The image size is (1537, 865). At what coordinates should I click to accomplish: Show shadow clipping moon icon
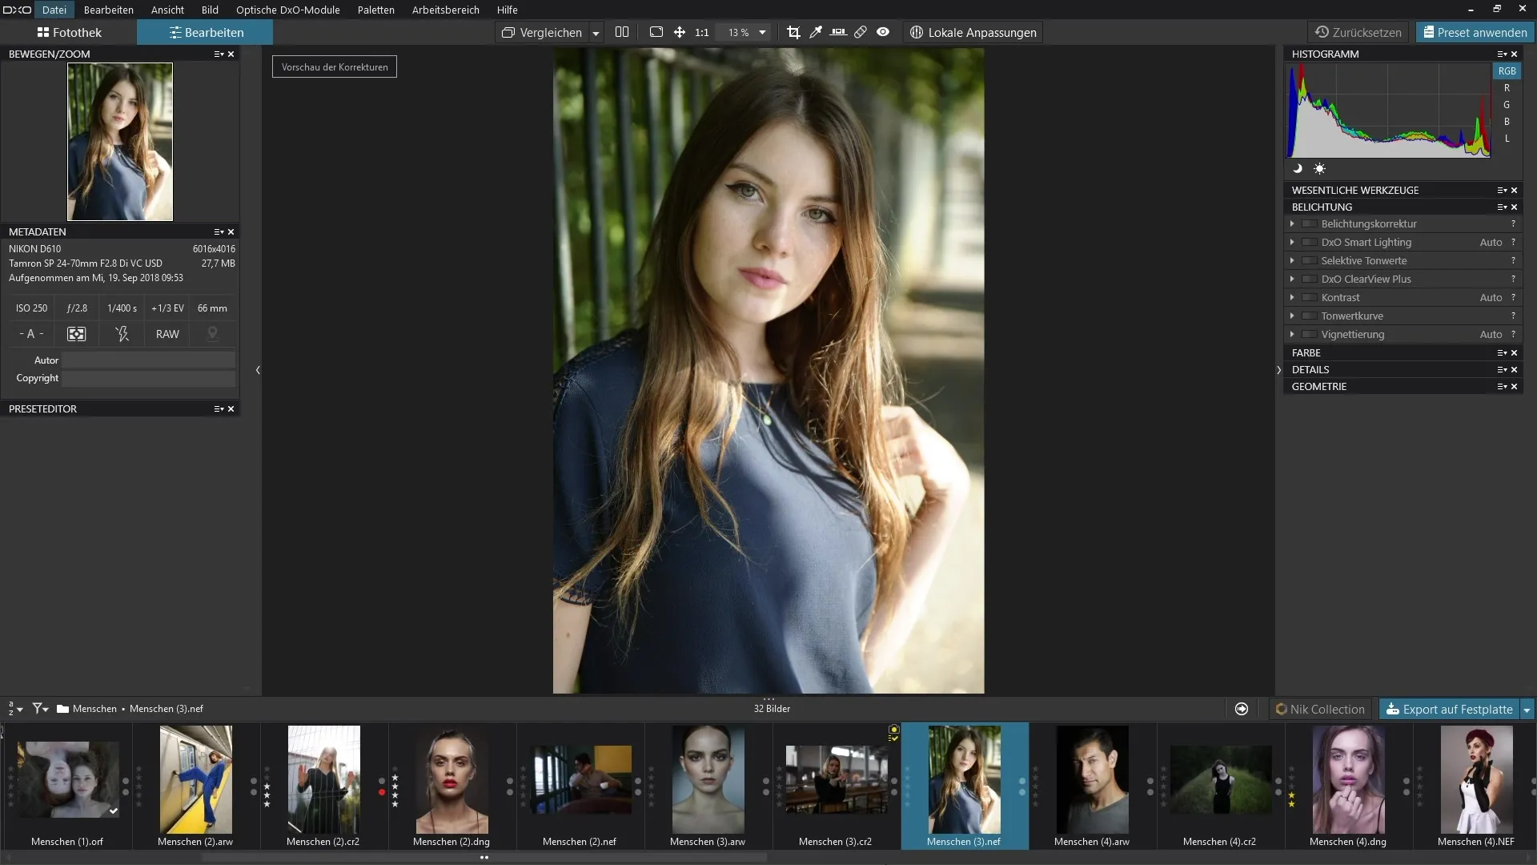coord(1298,169)
